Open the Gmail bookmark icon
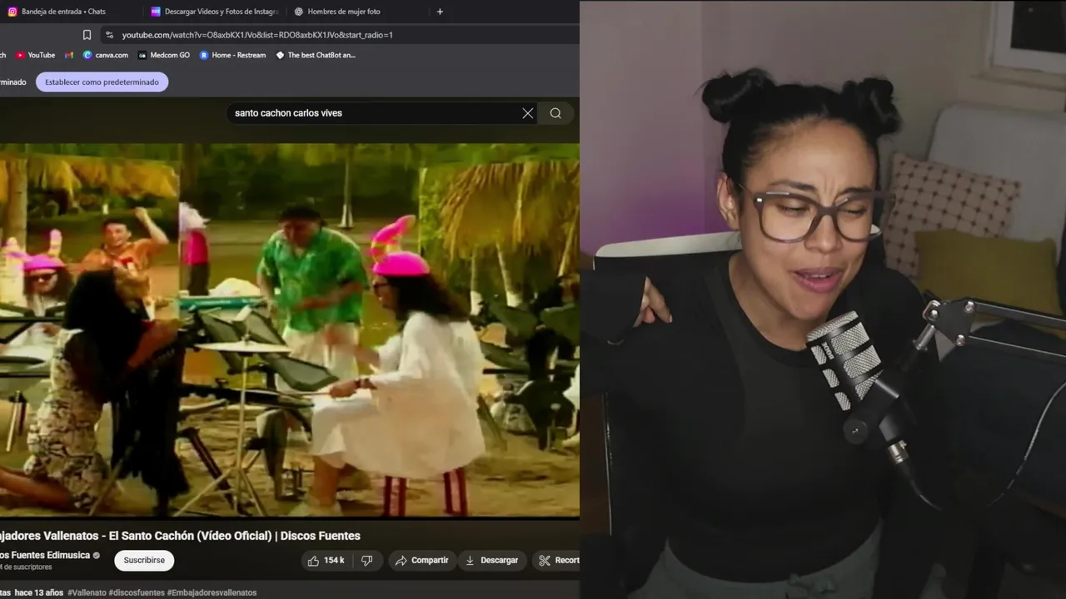Image resolution: width=1066 pixels, height=599 pixels. coord(69,55)
